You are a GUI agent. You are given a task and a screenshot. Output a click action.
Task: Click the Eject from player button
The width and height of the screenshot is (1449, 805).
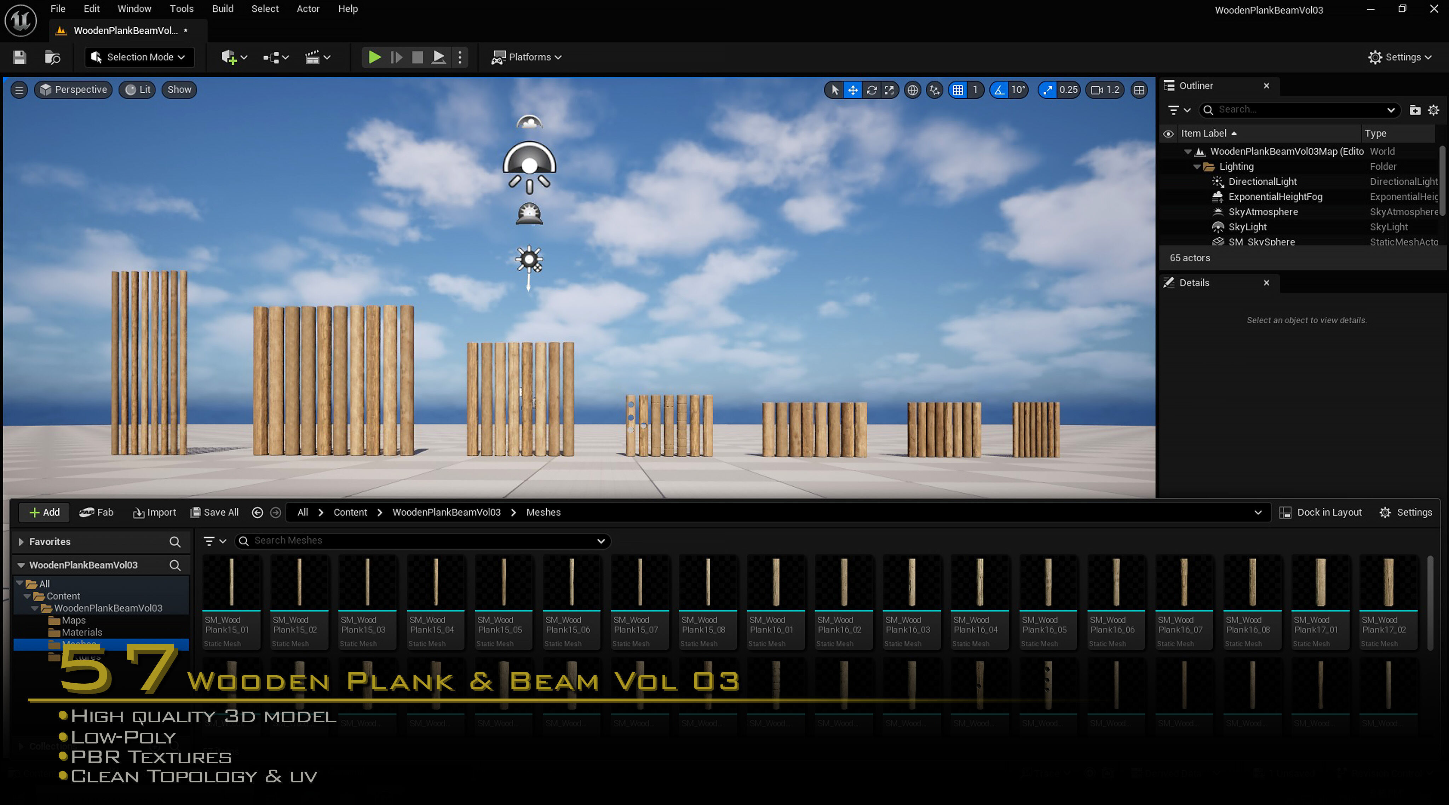tap(439, 57)
